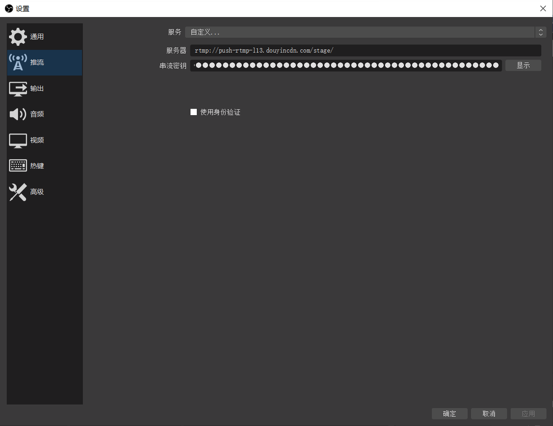The width and height of the screenshot is (553, 426).
Task: Click the 服务 label
Action: [x=175, y=32]
